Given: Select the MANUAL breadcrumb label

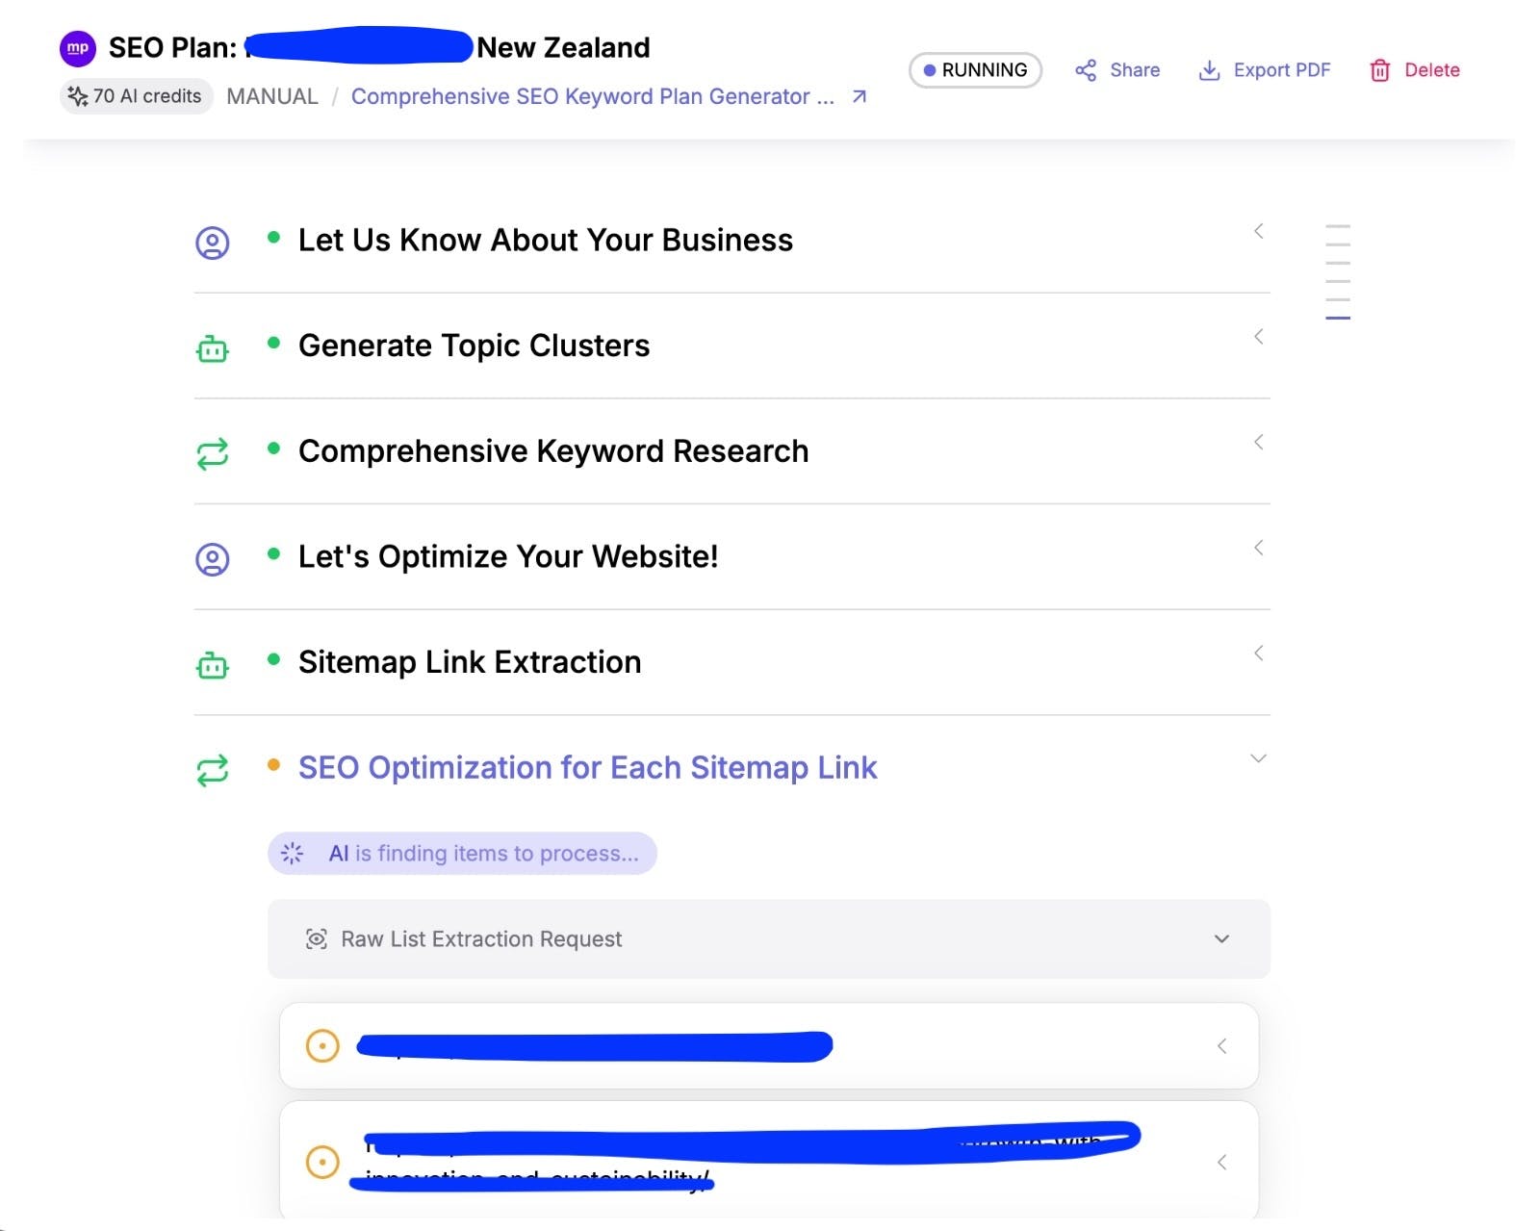Looking at the screenshot, I should coord(272,96).
